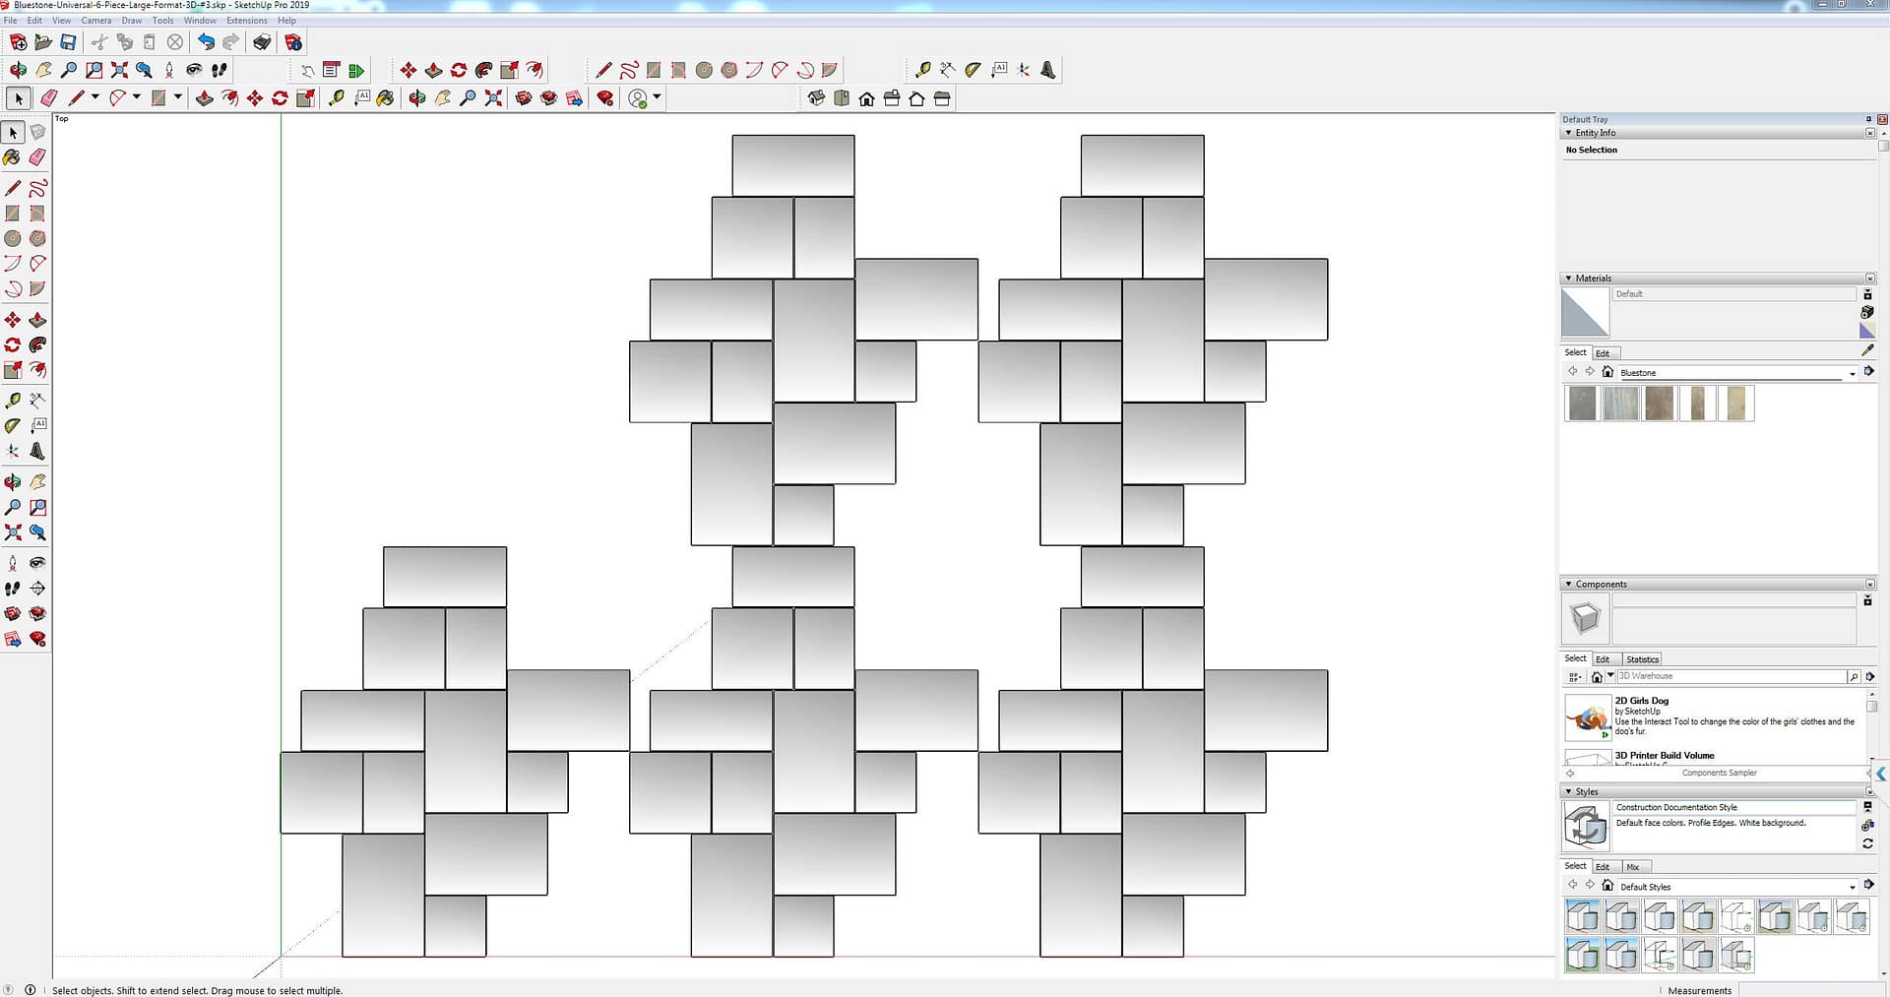Switch to Iso view house icon
The image size is (1890, 997).
816,98
